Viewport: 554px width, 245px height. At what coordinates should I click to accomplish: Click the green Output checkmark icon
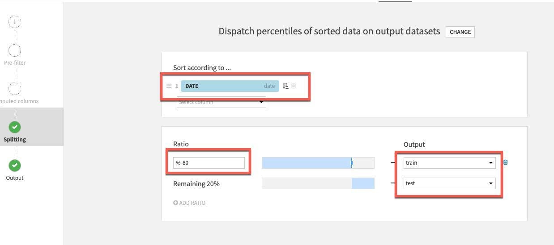[15, 166]
